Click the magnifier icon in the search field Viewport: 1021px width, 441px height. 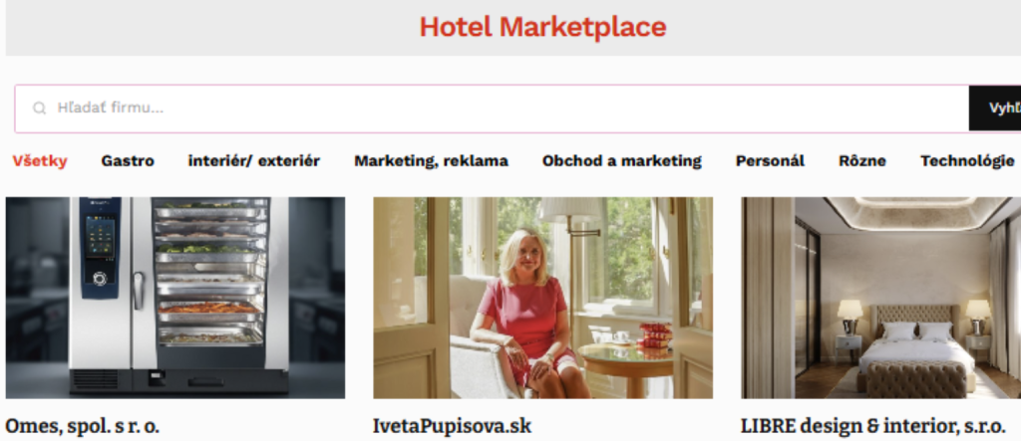[x=39, y=108]
